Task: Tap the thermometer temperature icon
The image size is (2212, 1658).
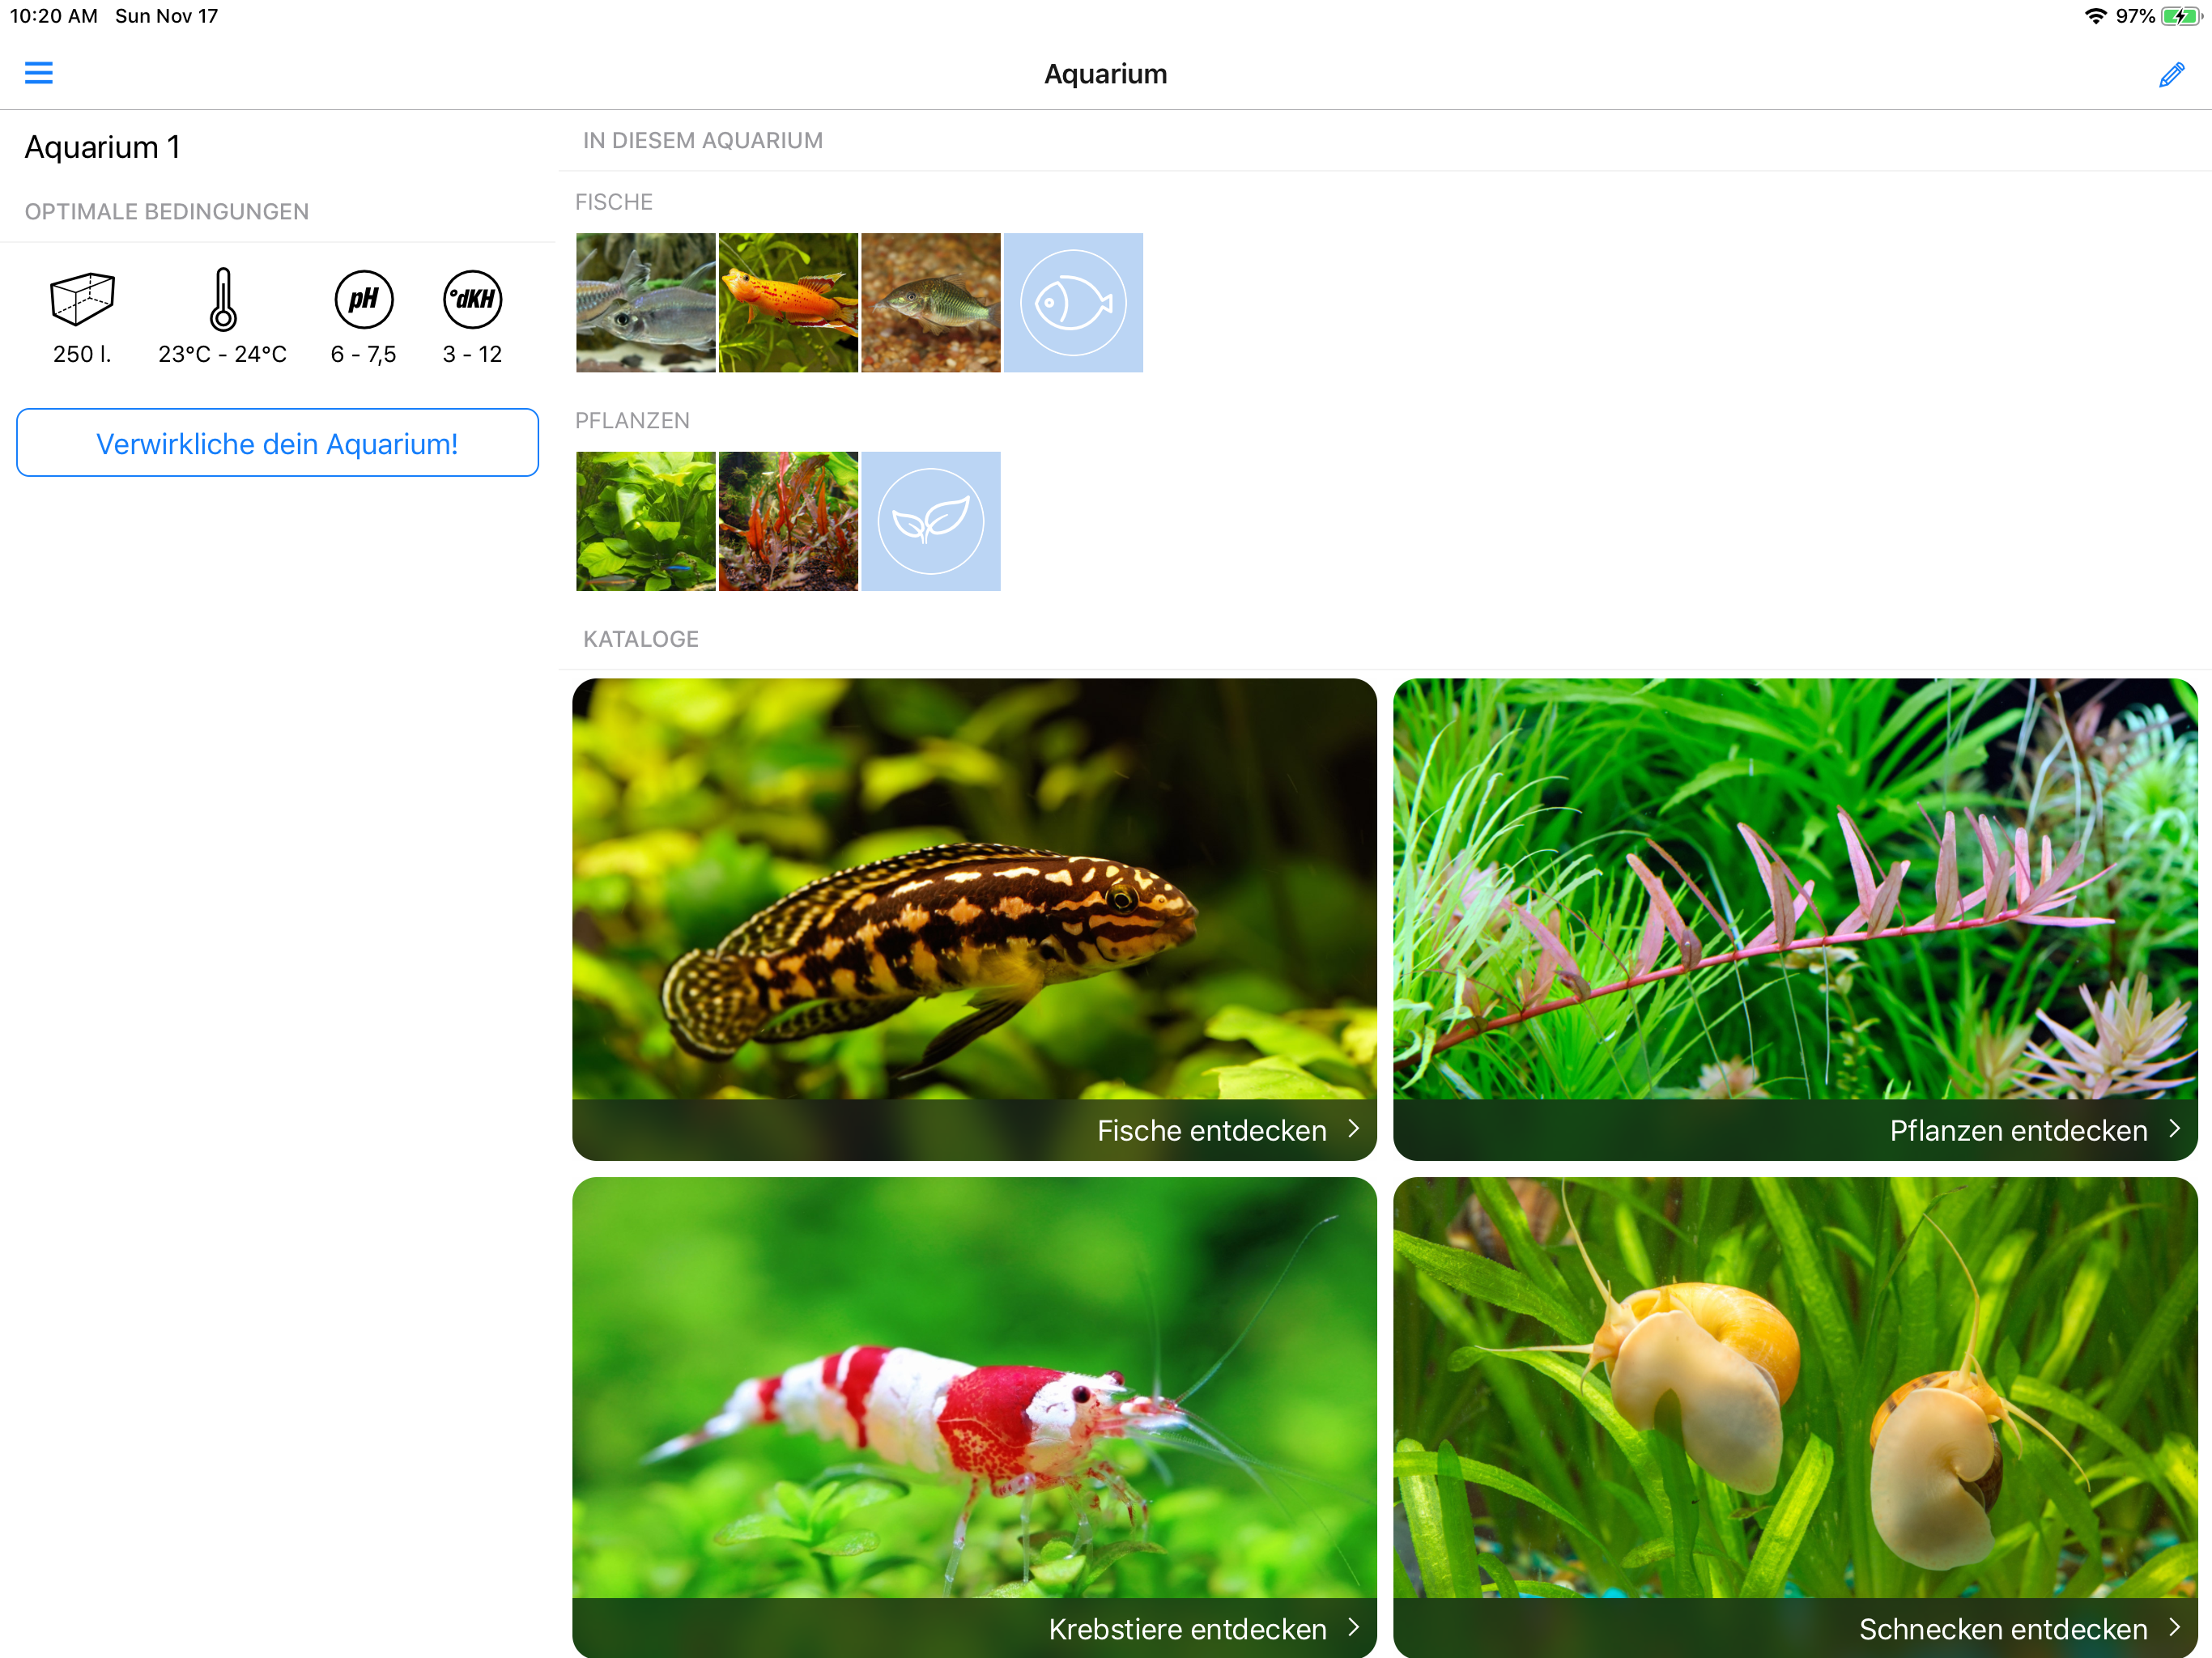Action: [222, 299]
